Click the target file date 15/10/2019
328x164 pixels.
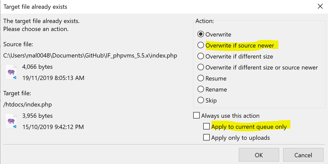coord(53,127)
